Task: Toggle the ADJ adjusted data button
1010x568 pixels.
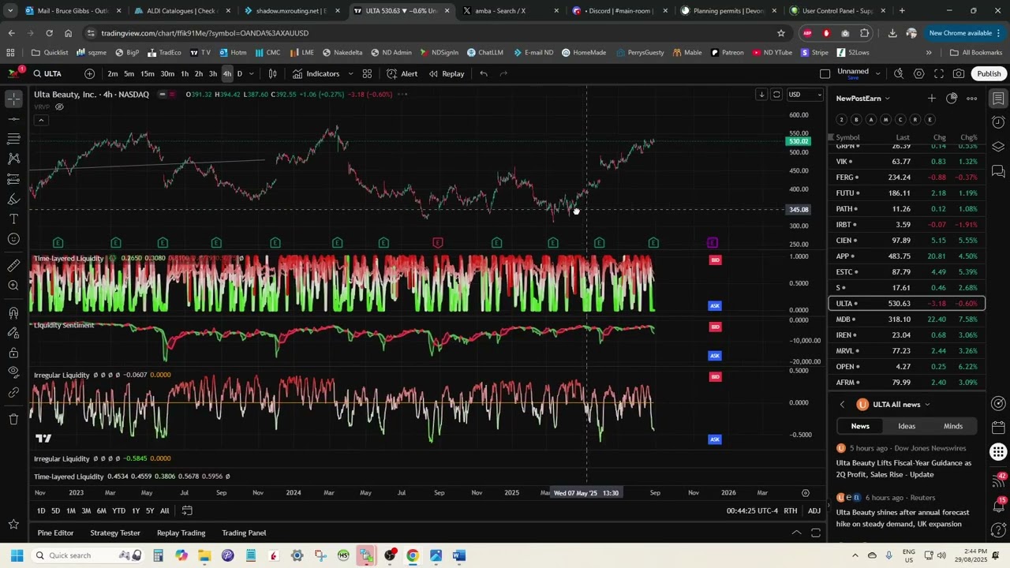Action: coord(814,510)
